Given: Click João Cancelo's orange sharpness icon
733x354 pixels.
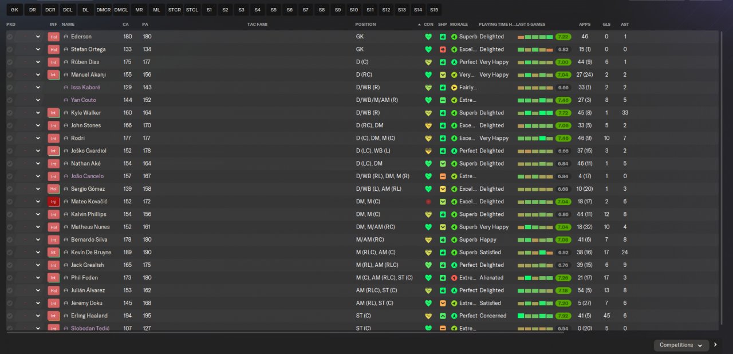Looking at the screenshot, I should [x=443, y=176].
